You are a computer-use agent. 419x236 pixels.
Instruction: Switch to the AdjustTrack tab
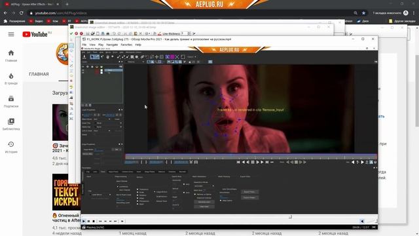point(113,172)
